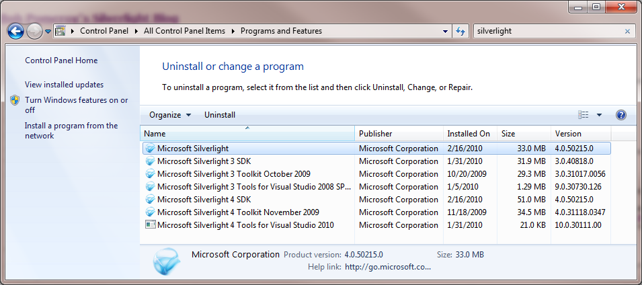Expand the chevron after Control Panel breadcrumb

coord(136,31)
